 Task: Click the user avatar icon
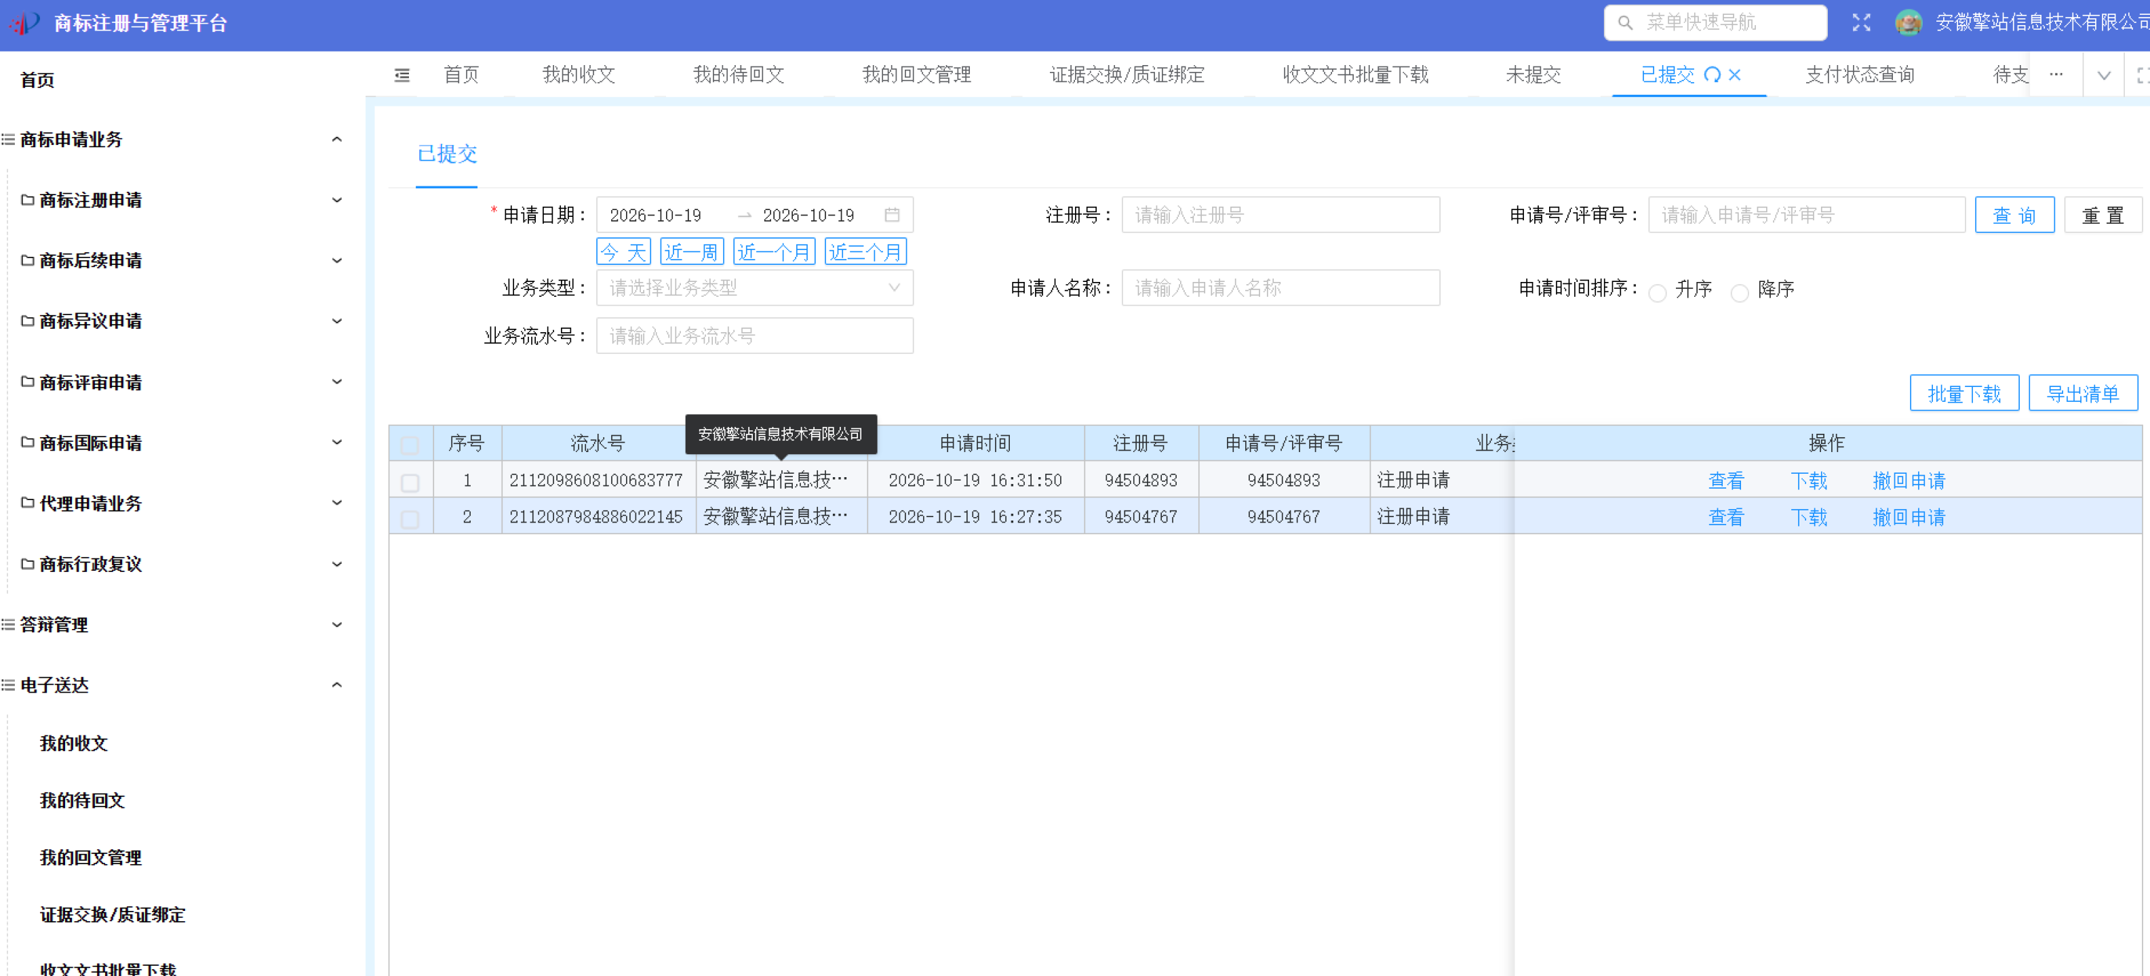(1908, 22)
